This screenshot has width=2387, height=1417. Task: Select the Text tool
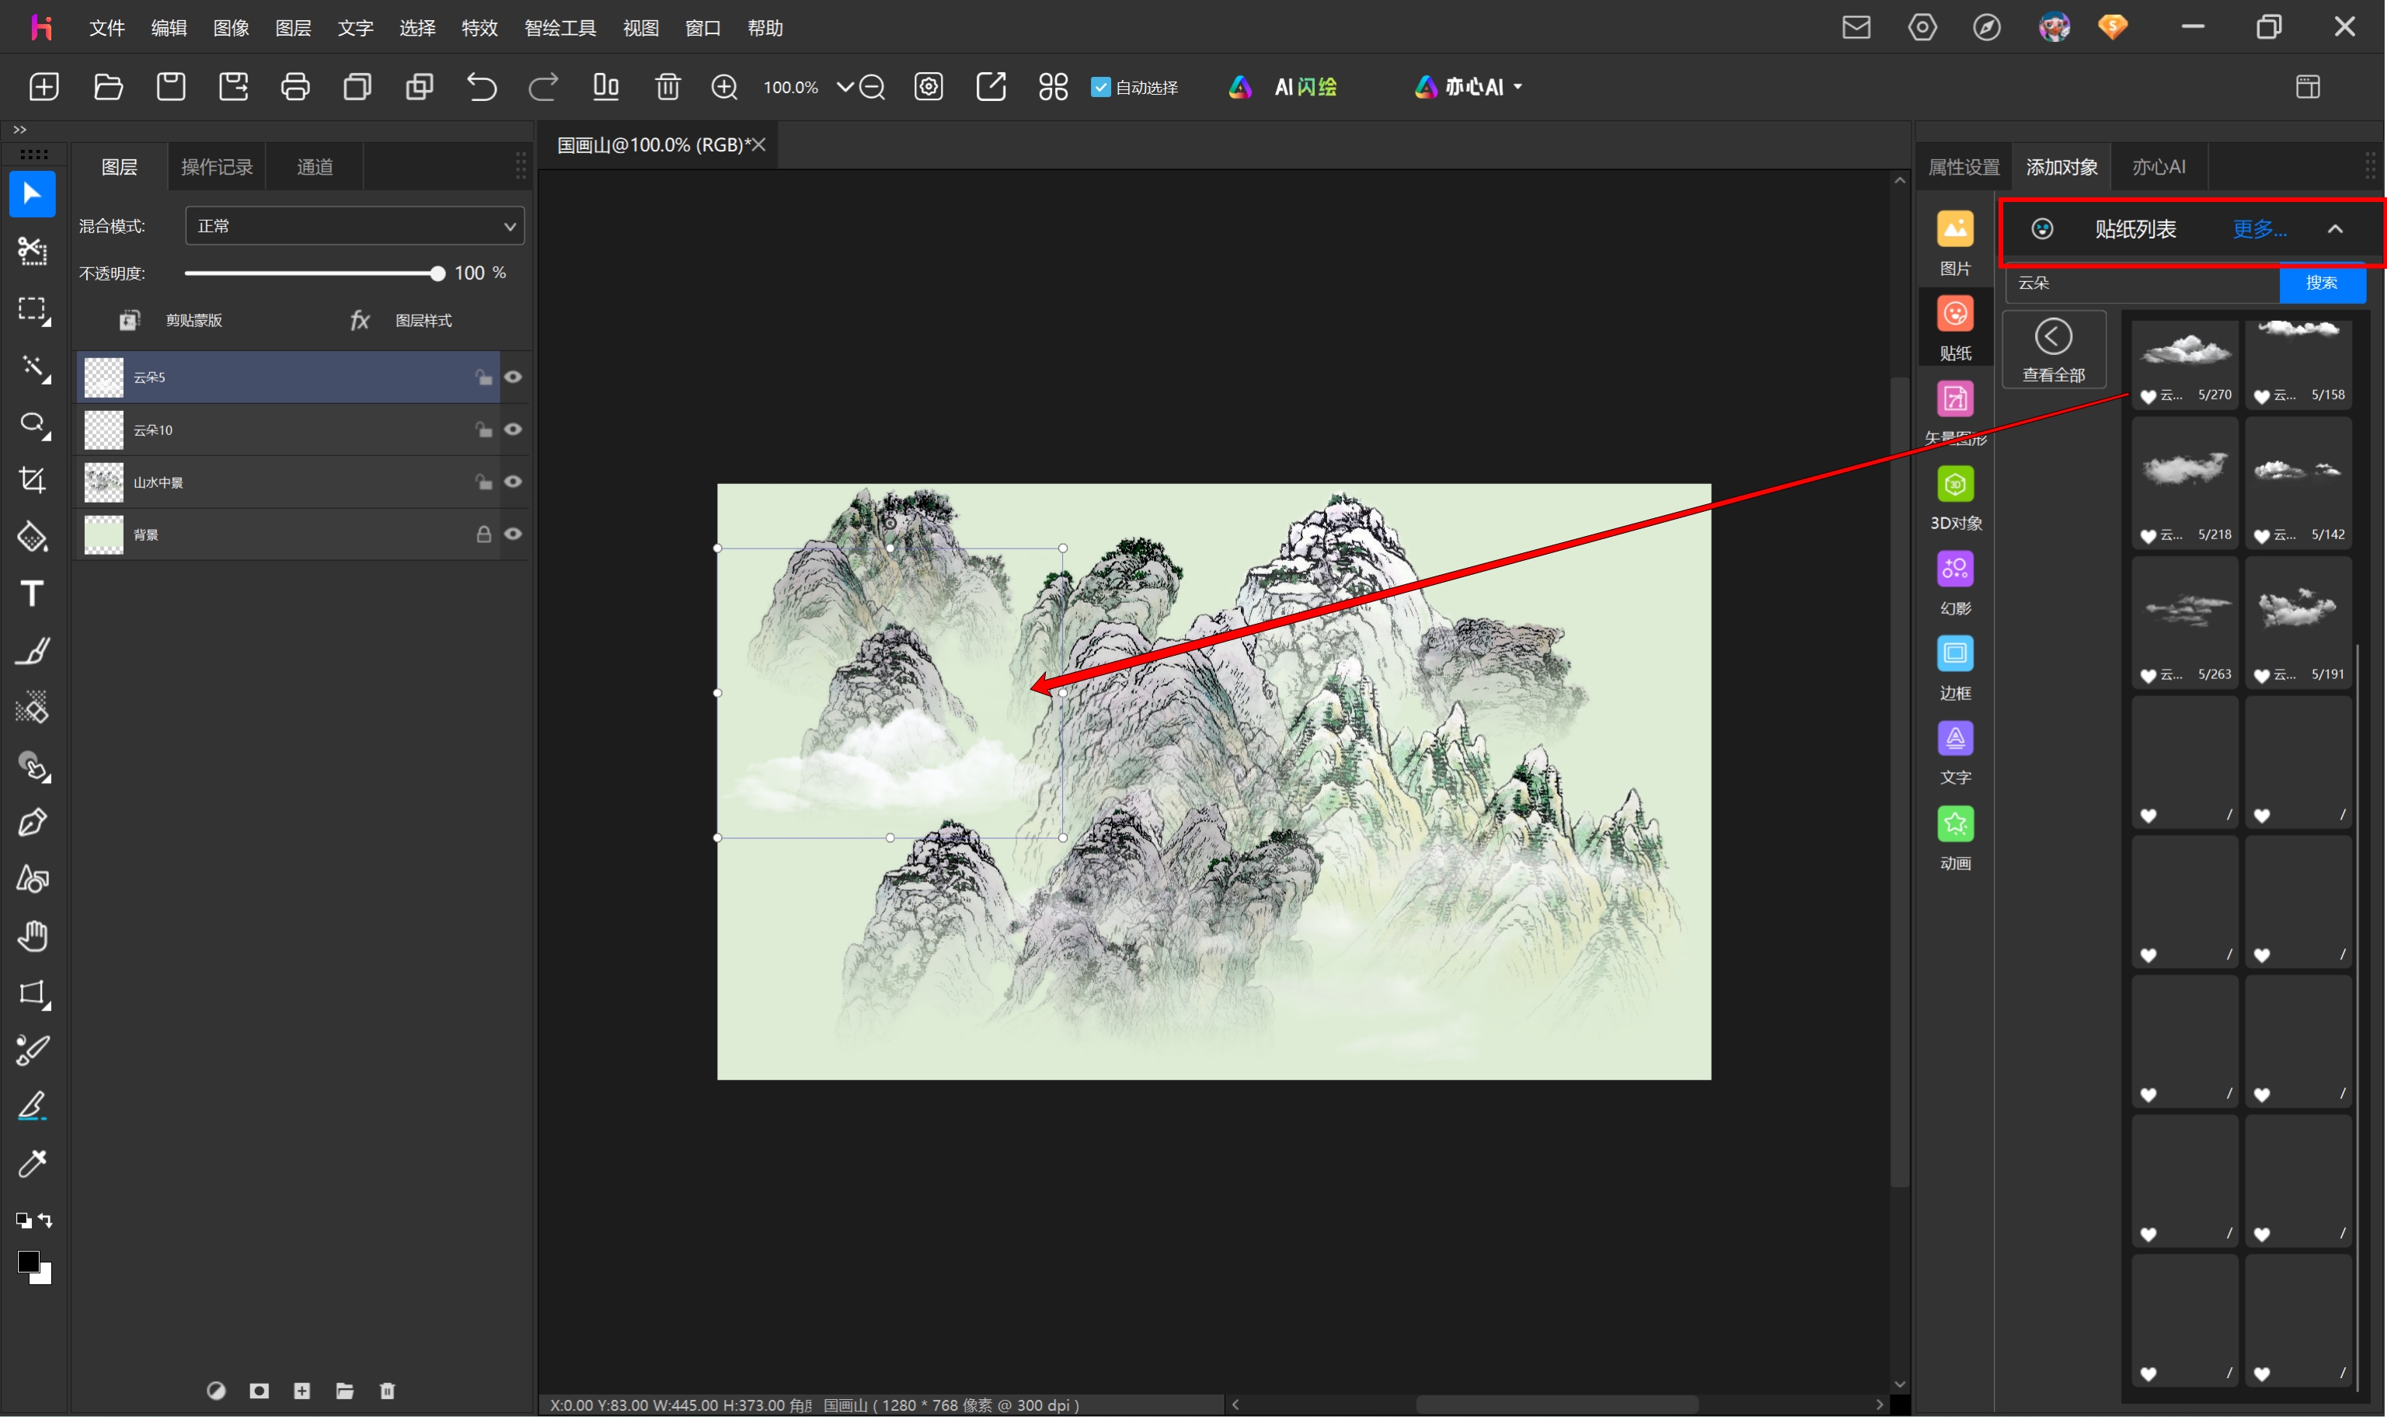tap(33, 594)
